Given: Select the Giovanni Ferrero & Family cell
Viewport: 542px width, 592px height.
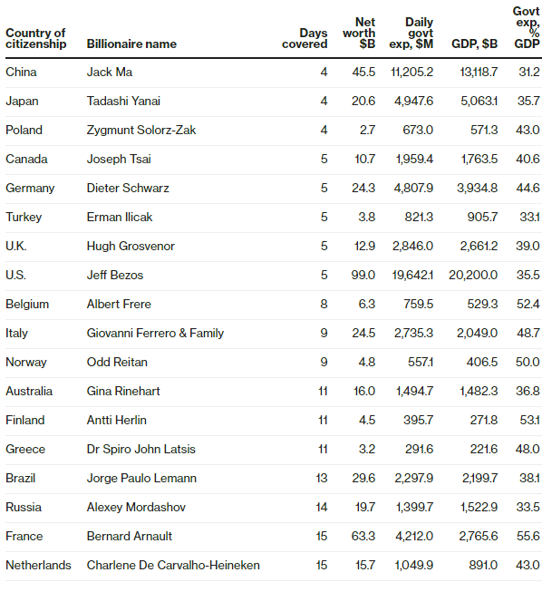Looking at the screenshot, I should 155,333.
